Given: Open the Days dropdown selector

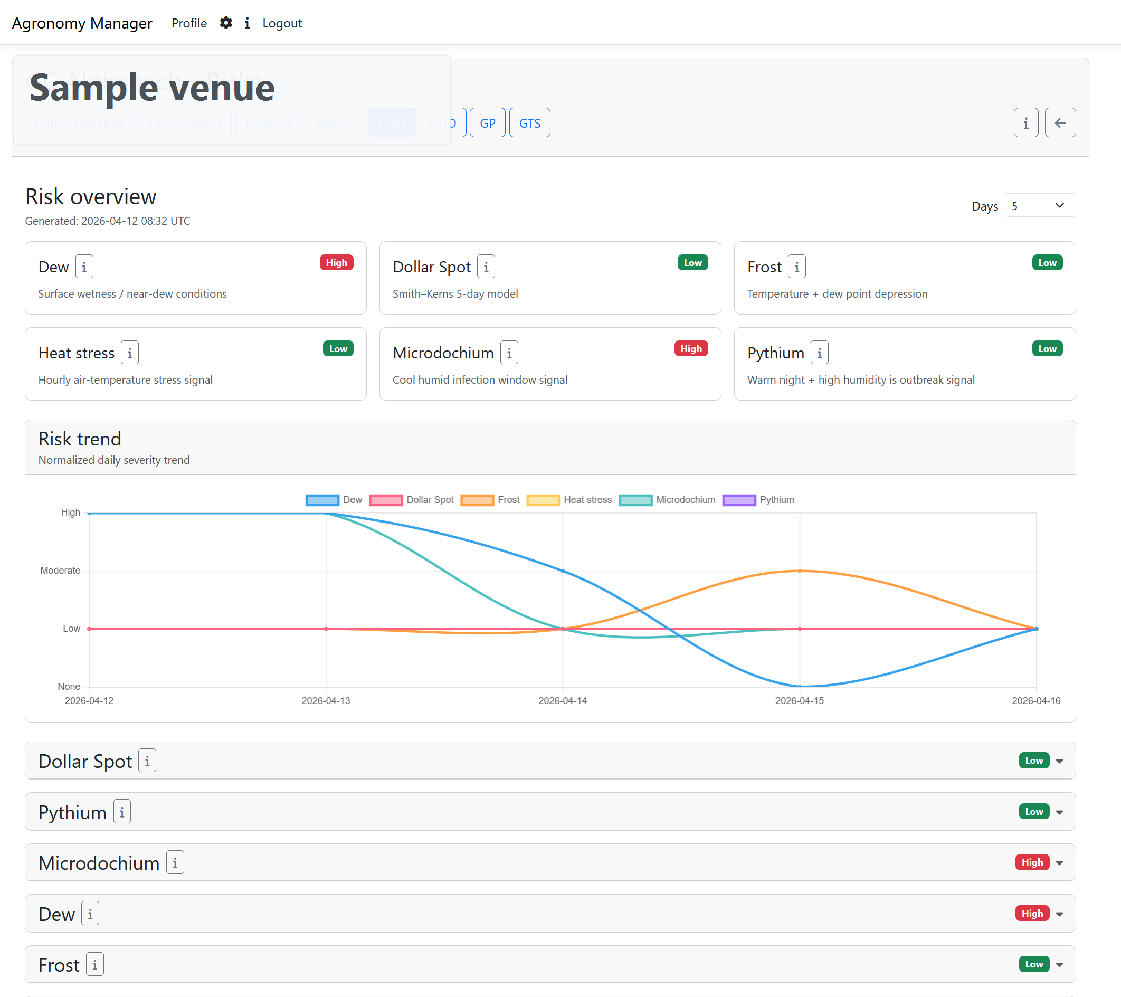Looking at the screenshot, I should tap(1039, 206).
